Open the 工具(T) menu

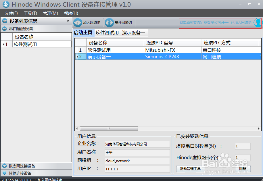30,13
